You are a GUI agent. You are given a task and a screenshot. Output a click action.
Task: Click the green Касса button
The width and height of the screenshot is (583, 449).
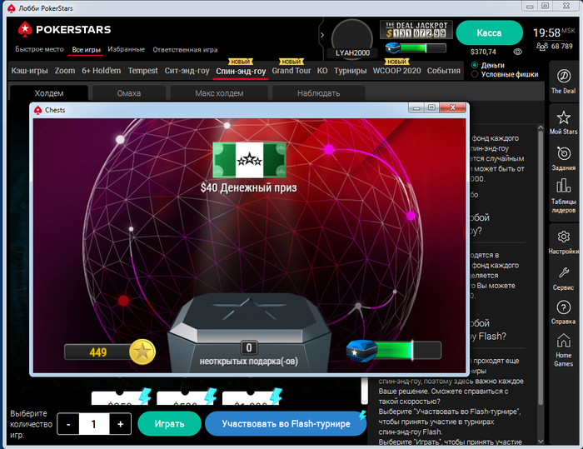point(489,32)
